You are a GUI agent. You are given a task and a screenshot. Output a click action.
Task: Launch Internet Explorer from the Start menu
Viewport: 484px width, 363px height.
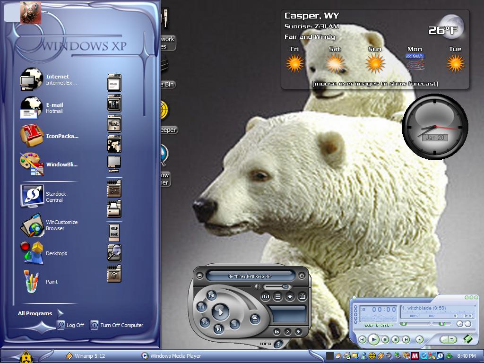coord(49,79)
